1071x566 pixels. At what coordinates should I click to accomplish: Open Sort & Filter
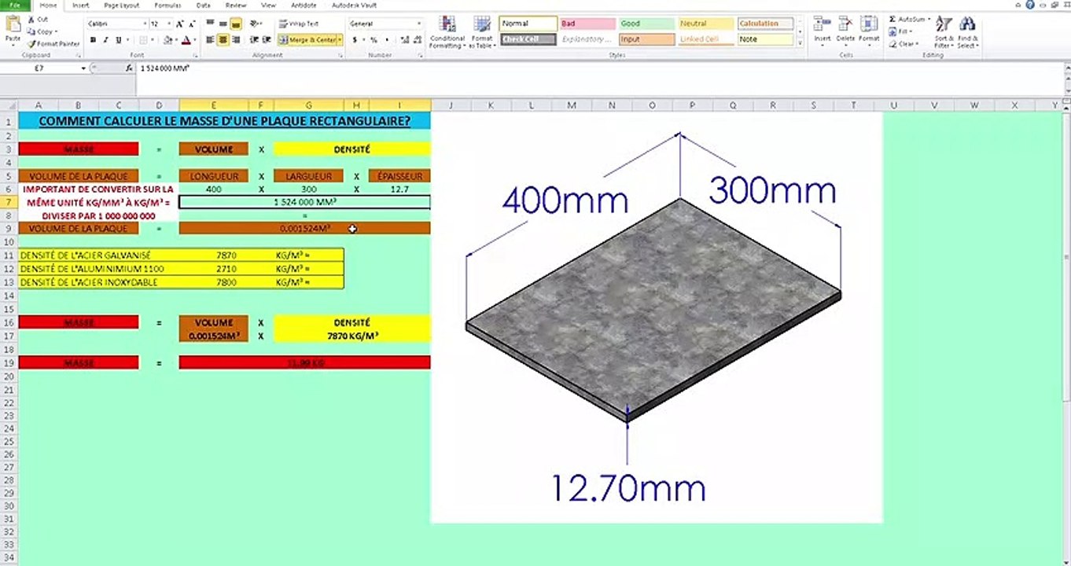(x=944, y=32)
